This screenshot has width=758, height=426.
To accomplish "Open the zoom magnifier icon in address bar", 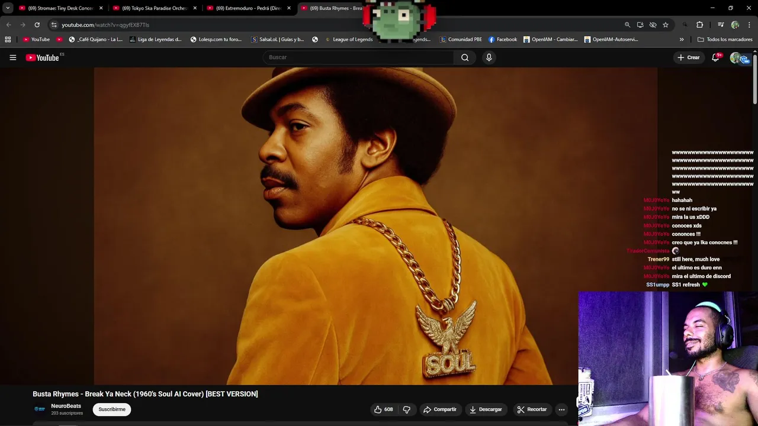I will click(627, 25).
